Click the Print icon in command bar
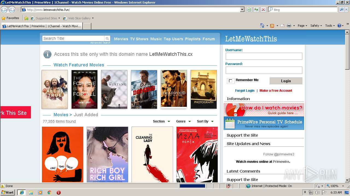Screen dimensions: 350x196 point(289,26)
